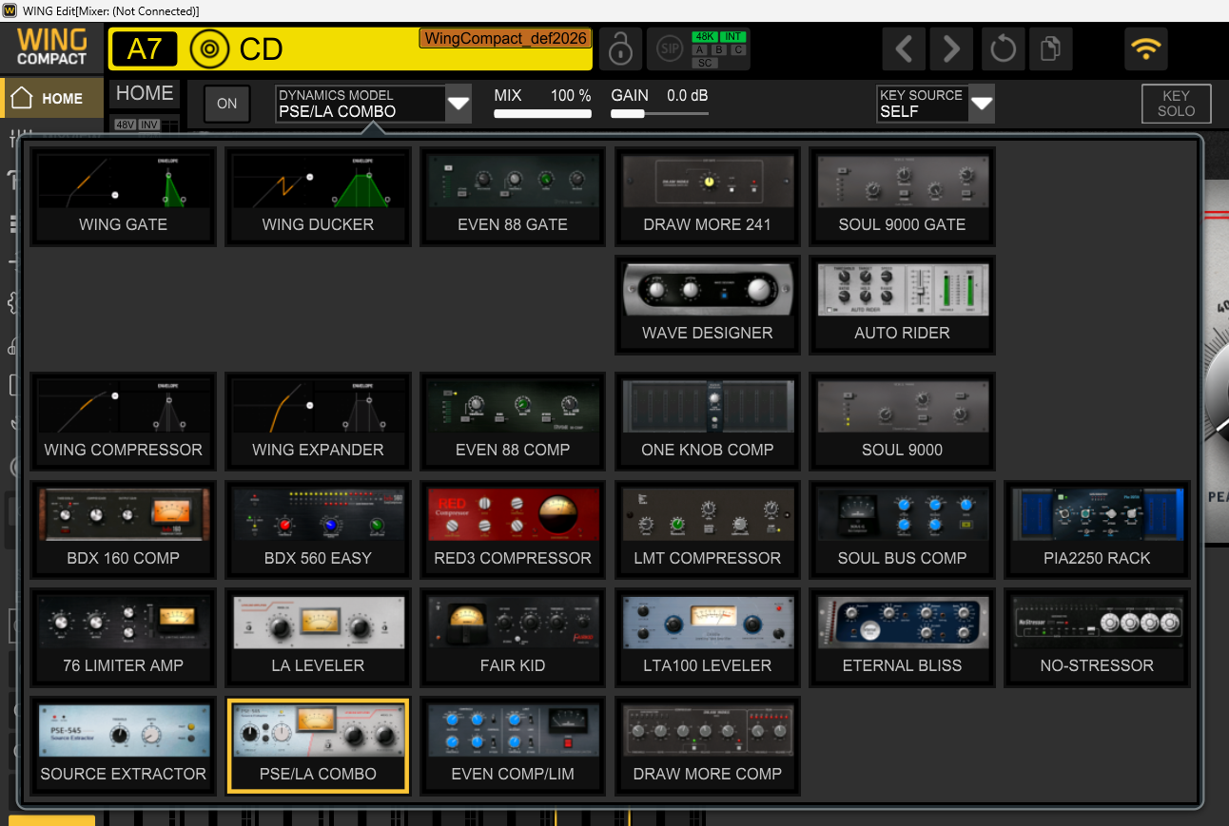Select the WING COMPRESSOR model
Screen dimensions: 1229x826
(124, 422)
